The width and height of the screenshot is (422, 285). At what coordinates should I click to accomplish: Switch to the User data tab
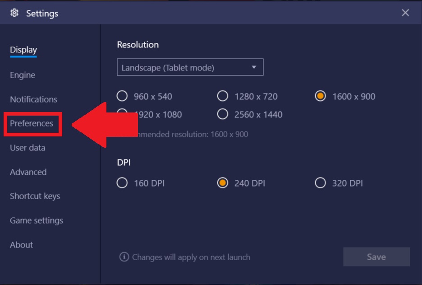coord(28,148)
